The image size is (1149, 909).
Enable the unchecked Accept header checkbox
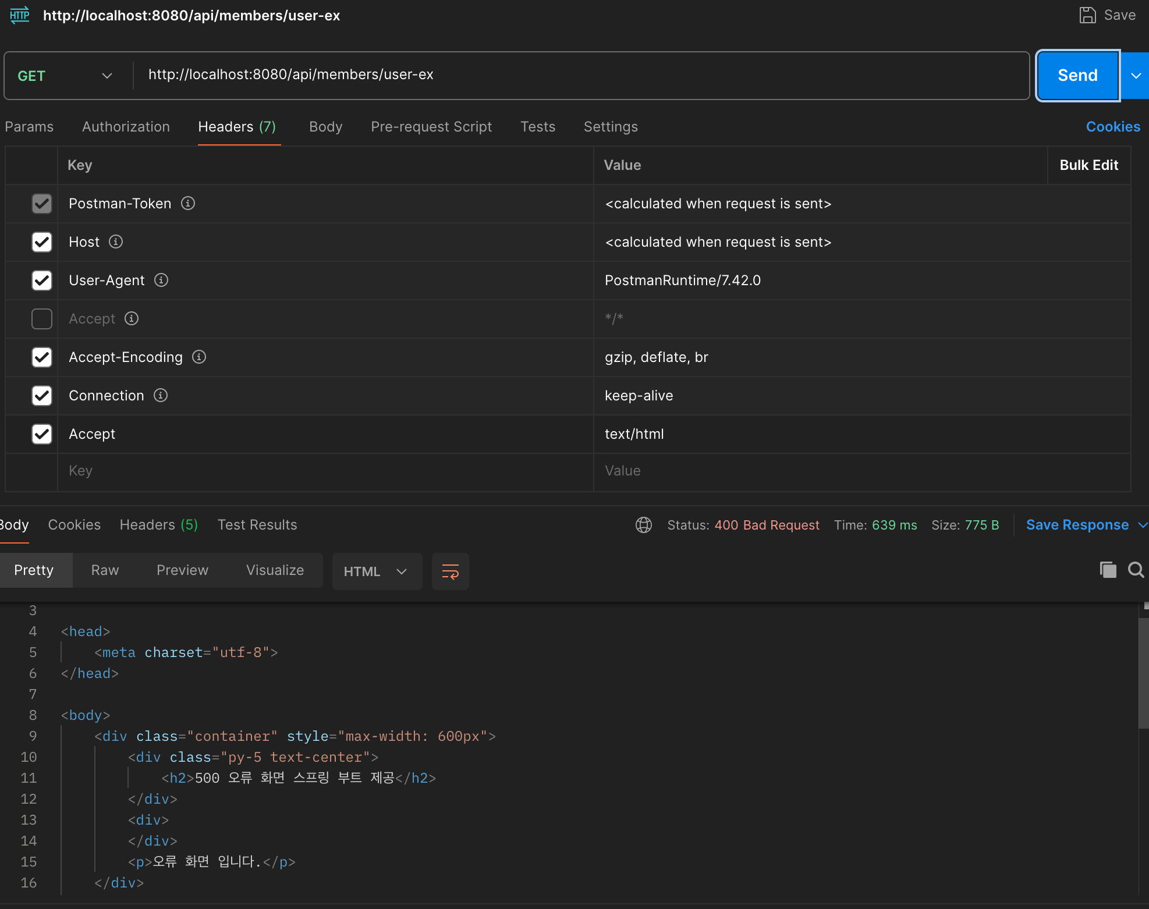42,319
